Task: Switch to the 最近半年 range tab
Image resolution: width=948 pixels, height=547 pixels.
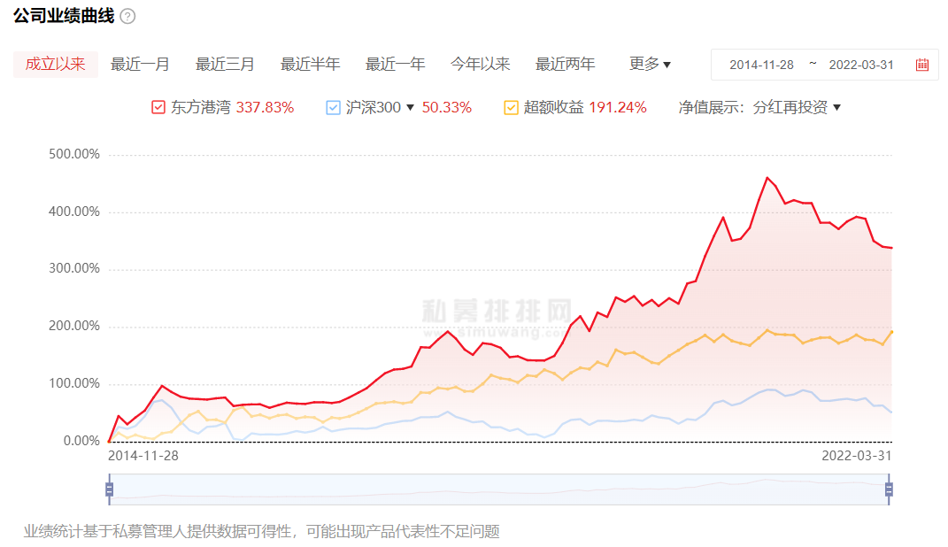Action: tap(310, 64)
